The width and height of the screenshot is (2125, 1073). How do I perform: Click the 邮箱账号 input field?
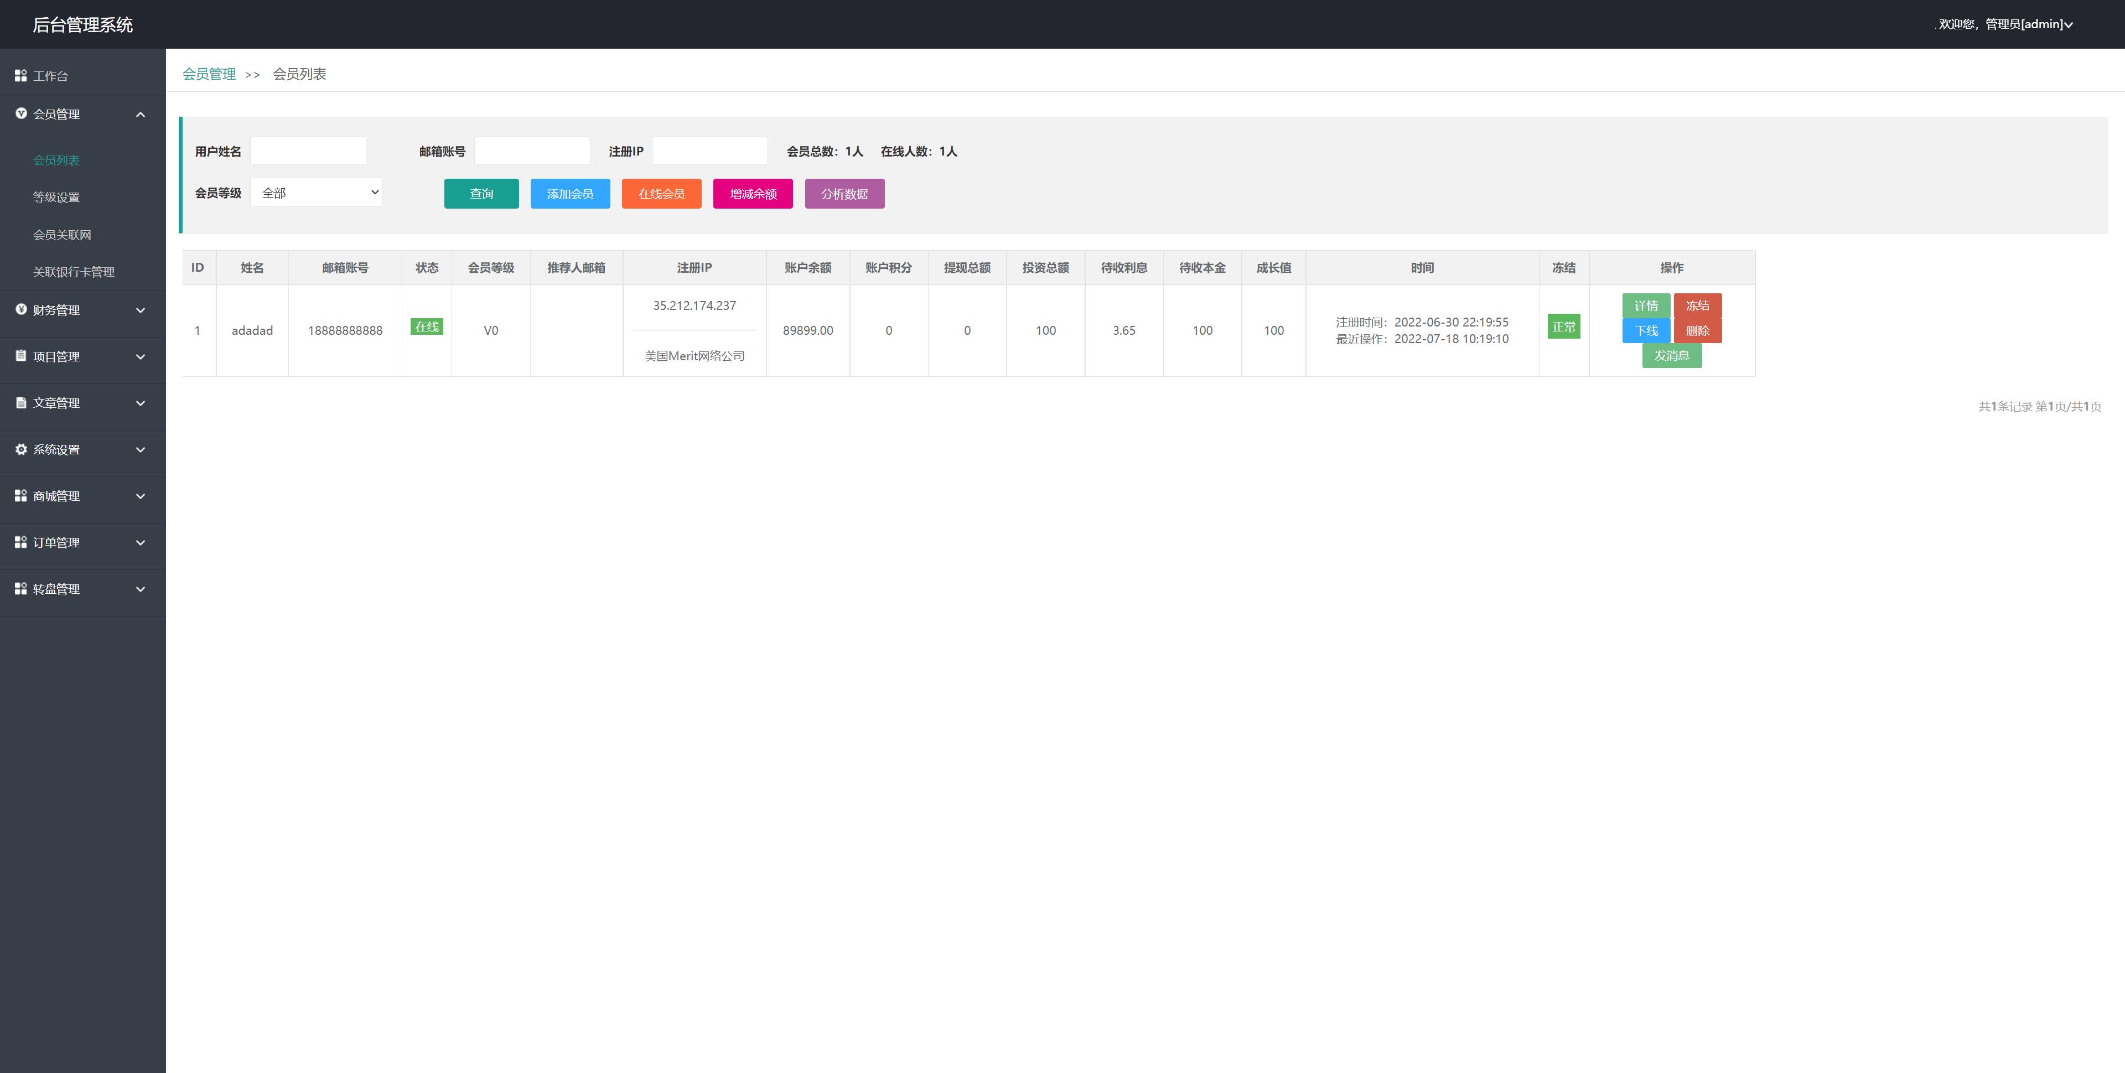(x=532, y=151)
